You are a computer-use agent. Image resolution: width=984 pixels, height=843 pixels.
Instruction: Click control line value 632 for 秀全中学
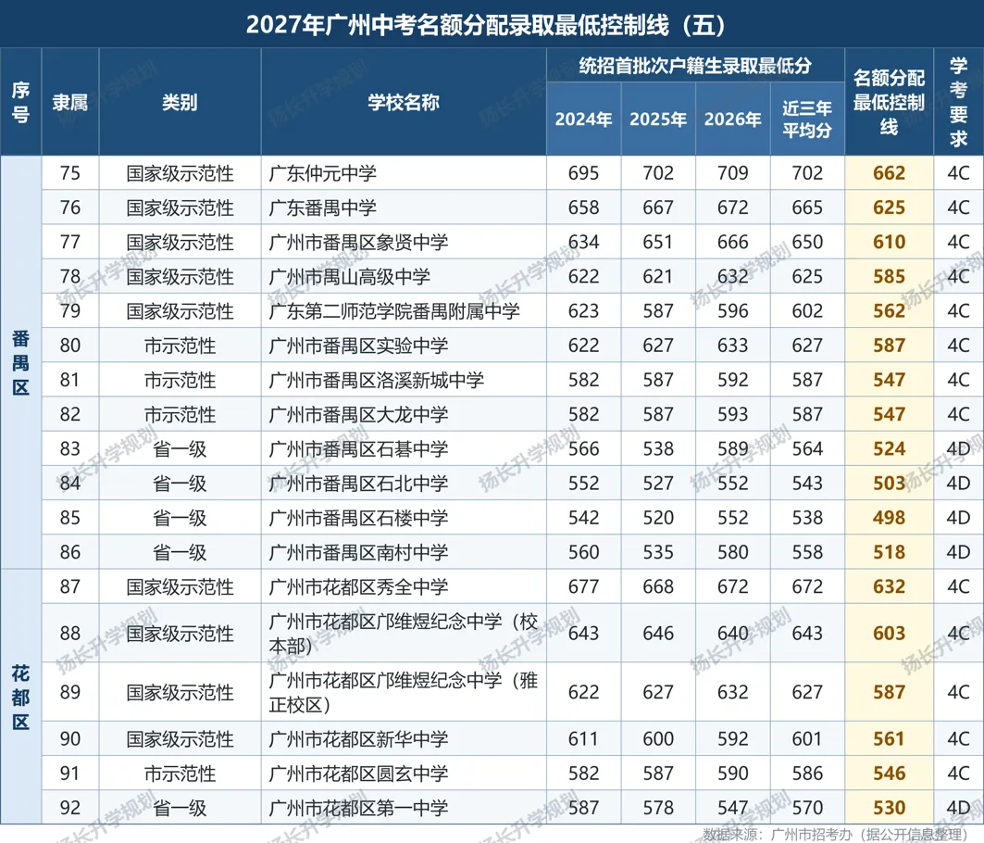pos(889,587)
